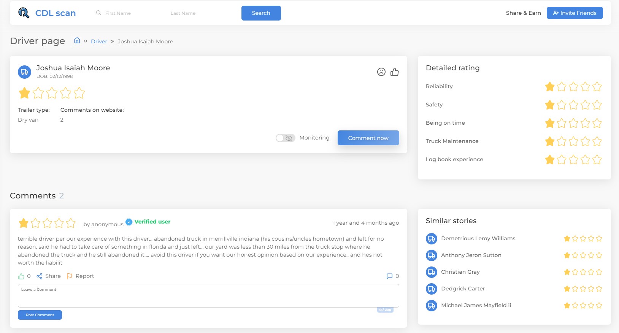Click the Invite Friends button
Screen dimensions: 619x333
click(575, 13)
